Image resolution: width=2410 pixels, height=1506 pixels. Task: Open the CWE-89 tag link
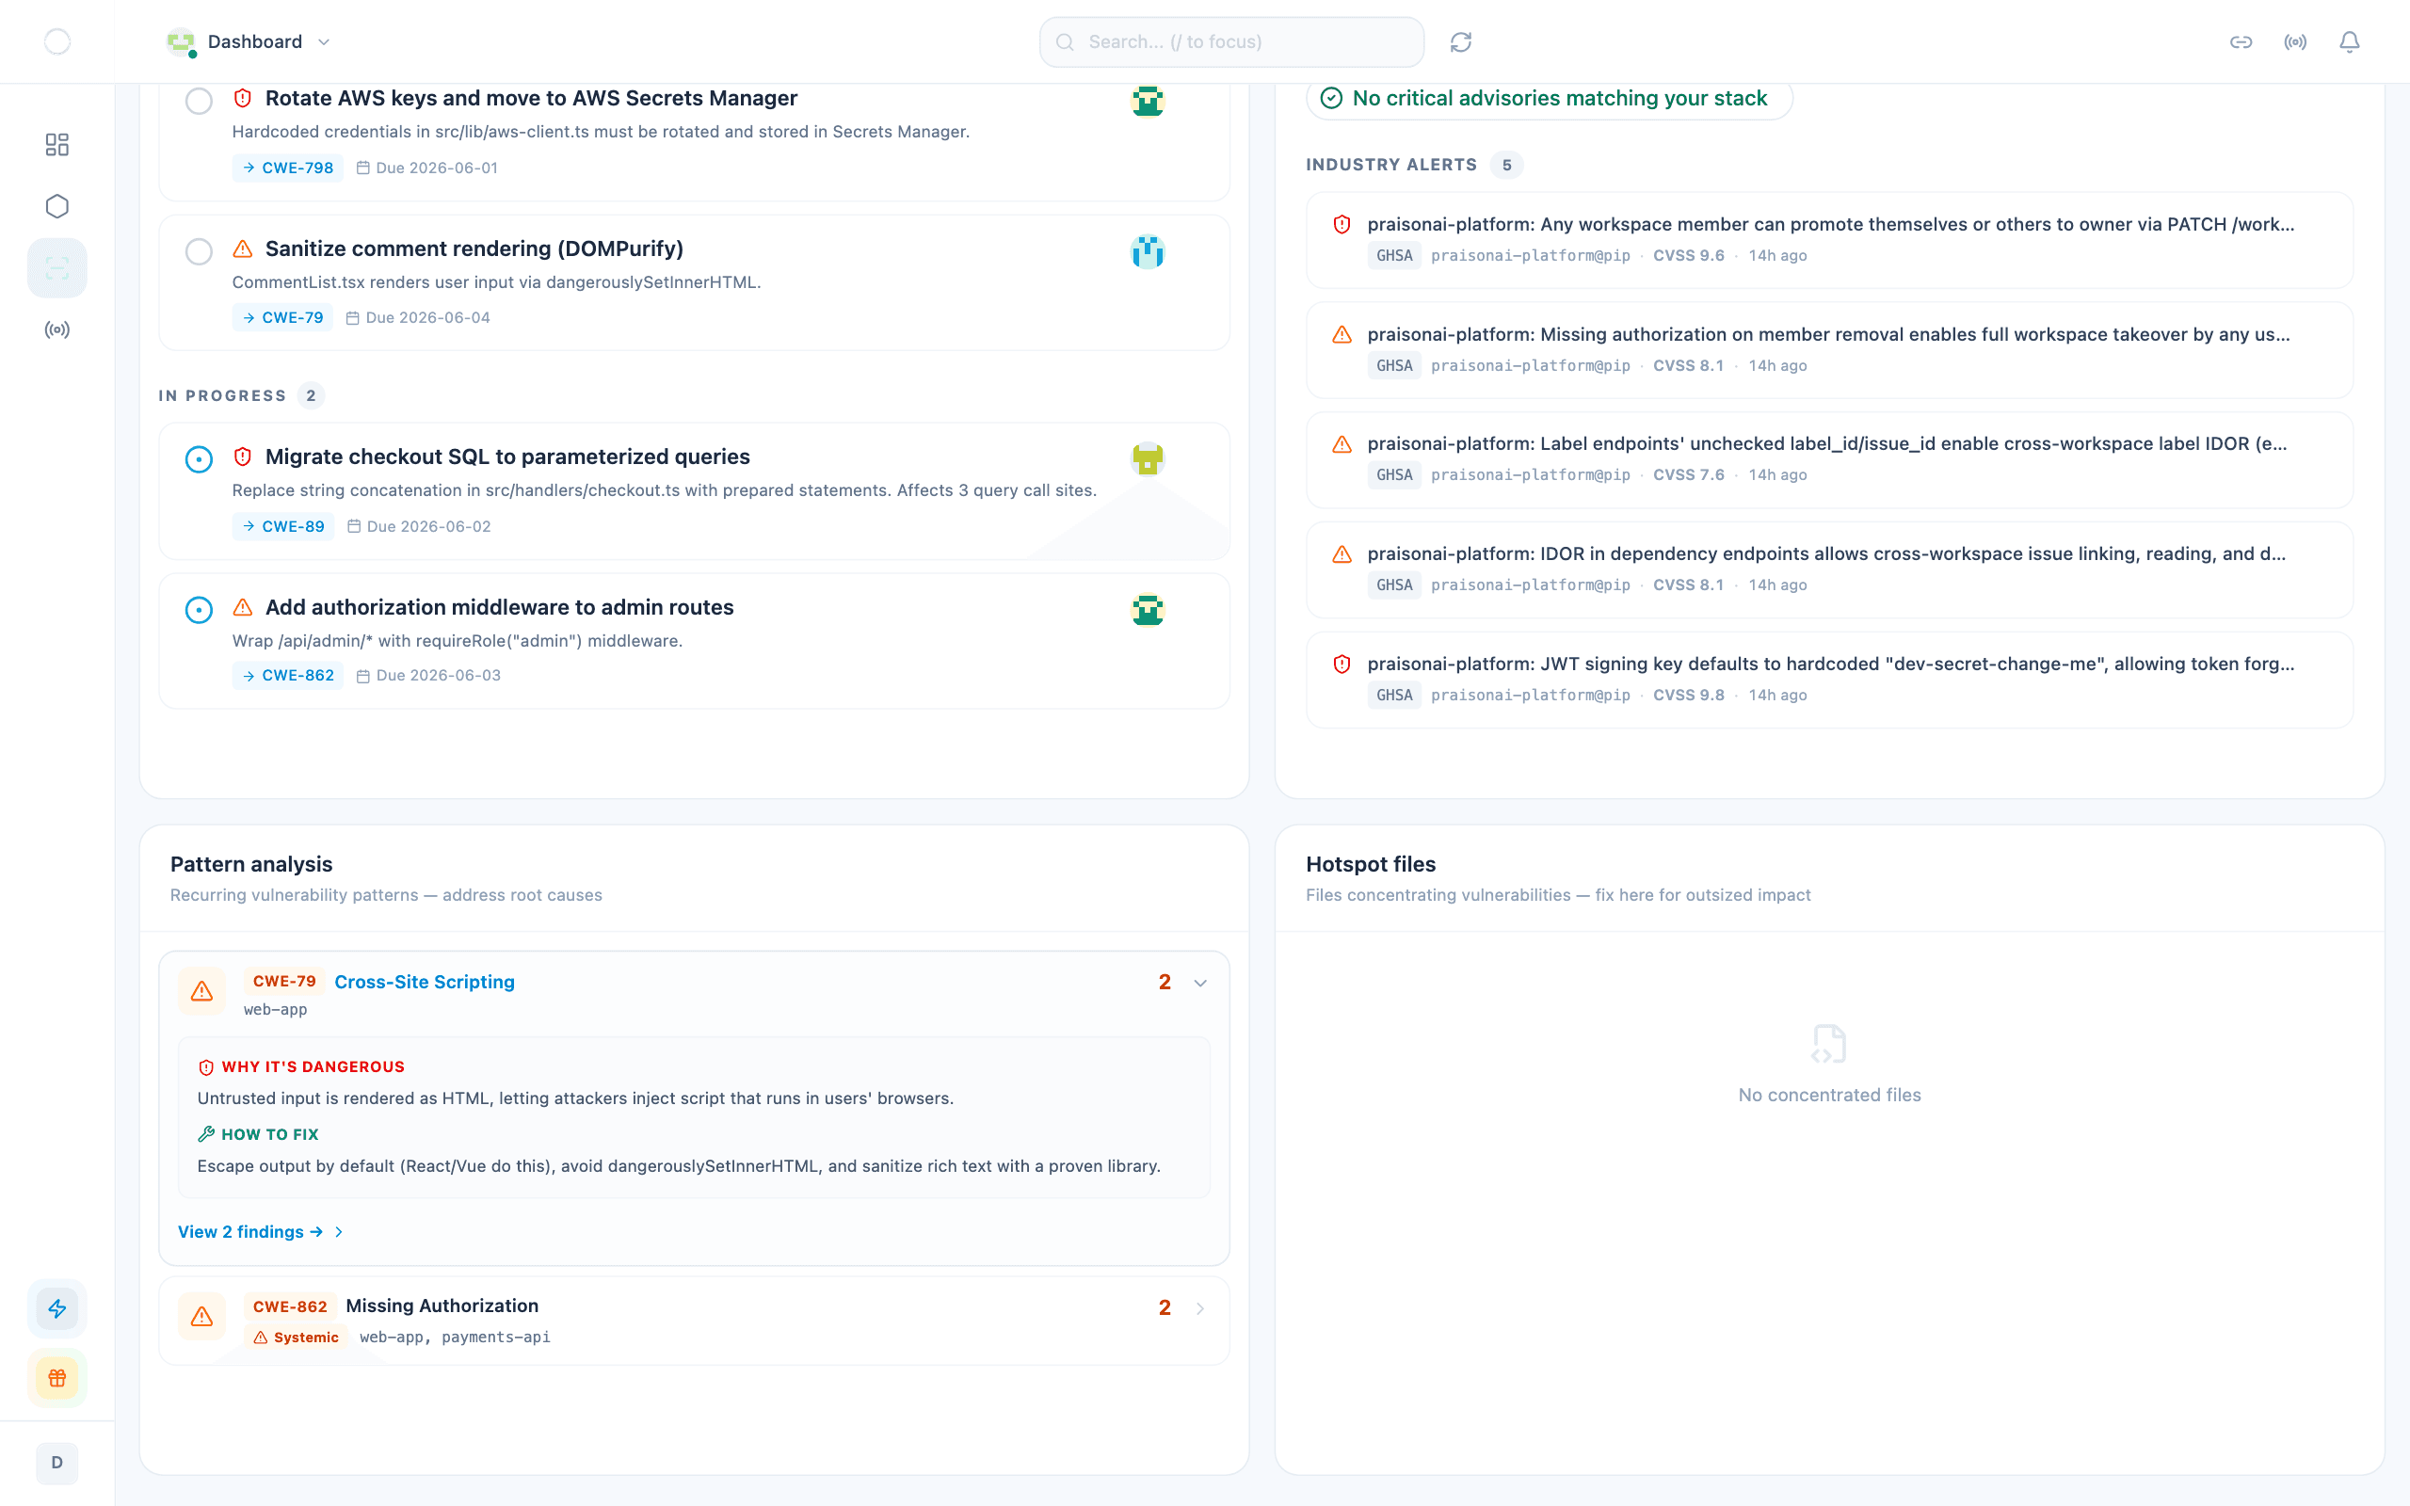pyautogui.click(x=282, y=527)
